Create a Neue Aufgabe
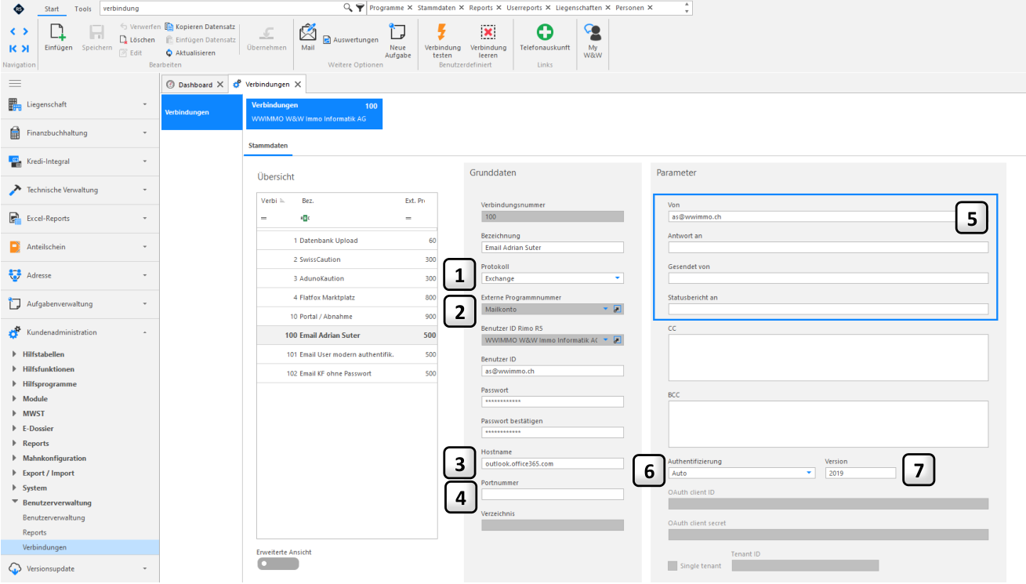This screenshot has width=1026, height=584. tap(397, 41)
